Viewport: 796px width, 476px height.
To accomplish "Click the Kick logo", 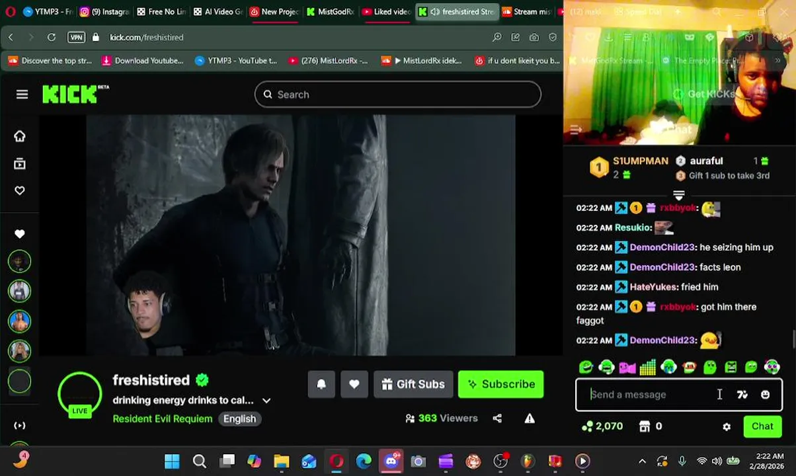I will (75, 94).
